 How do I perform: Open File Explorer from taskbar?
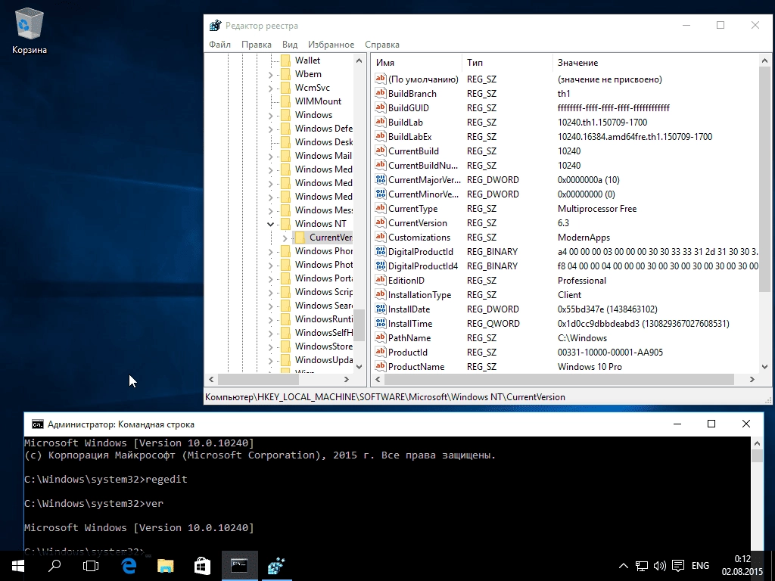pyautogui.click(x=166, y=566)
